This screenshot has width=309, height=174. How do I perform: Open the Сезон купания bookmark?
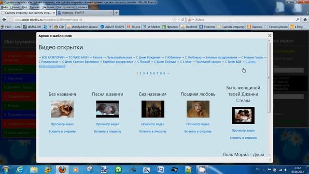(x=276, y=27)
